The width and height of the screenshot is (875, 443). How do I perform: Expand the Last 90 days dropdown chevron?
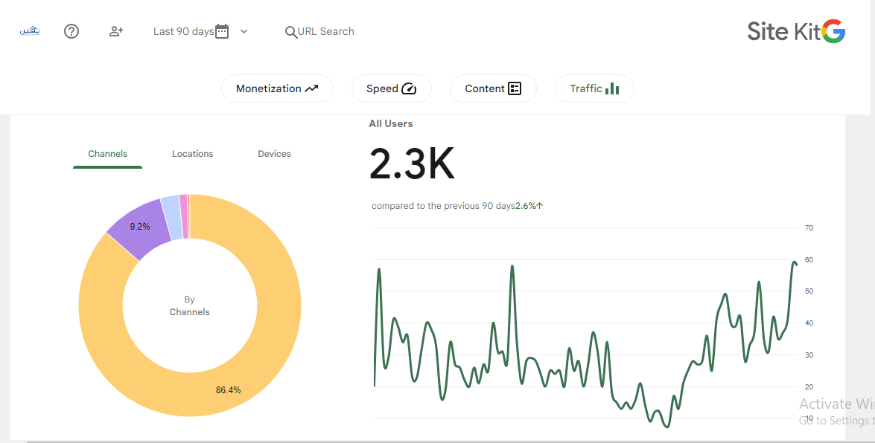(244, 31)
